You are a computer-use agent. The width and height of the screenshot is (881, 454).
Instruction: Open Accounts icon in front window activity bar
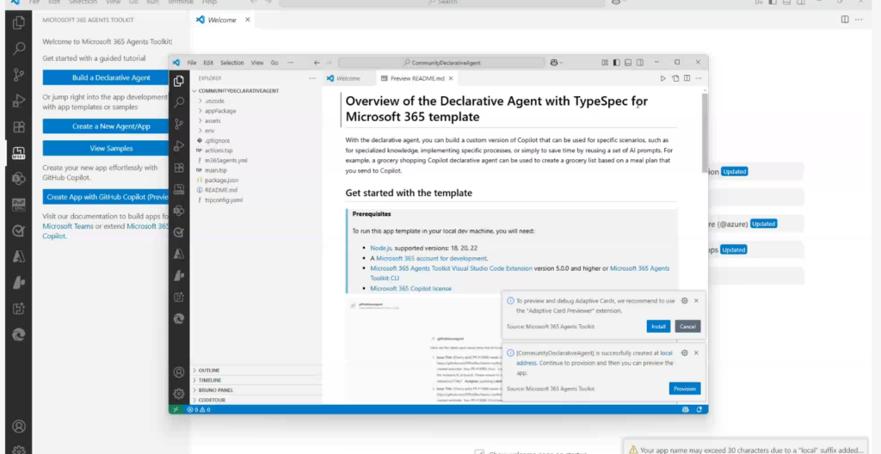179,372
